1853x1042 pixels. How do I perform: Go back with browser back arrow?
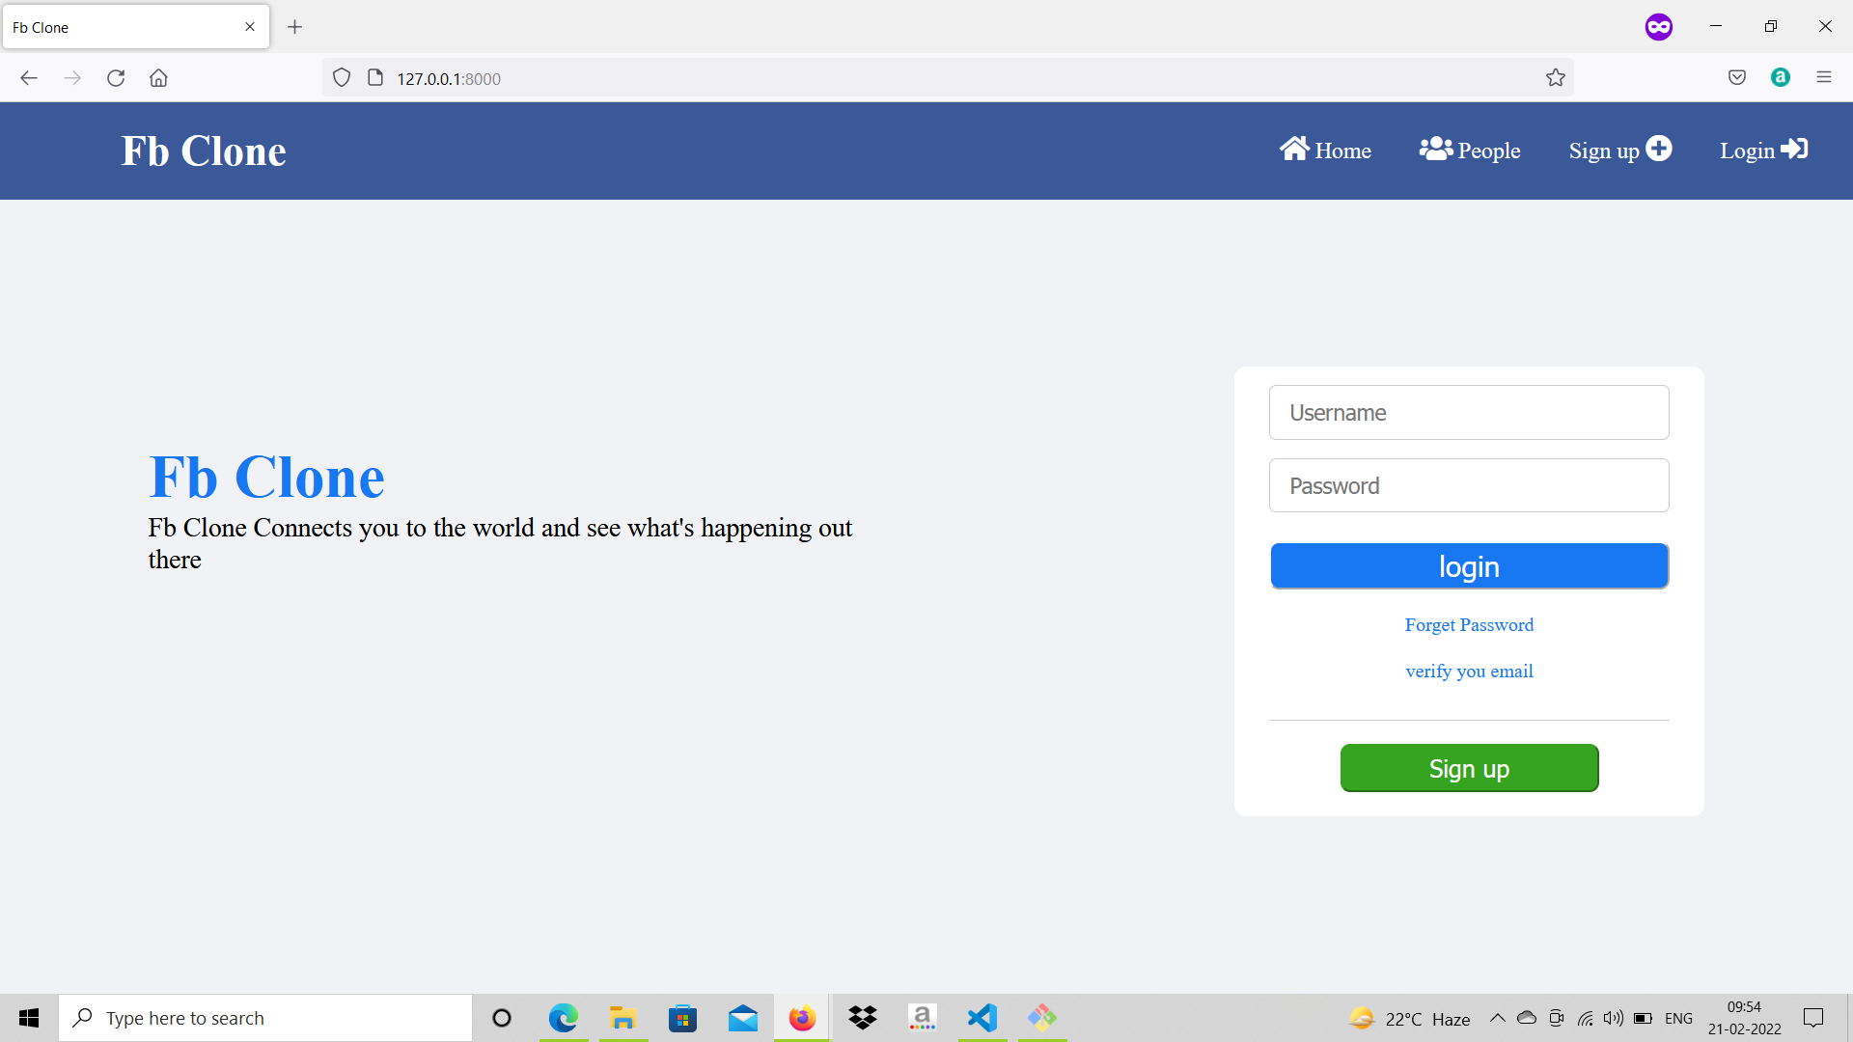click(x=29, y=78)
